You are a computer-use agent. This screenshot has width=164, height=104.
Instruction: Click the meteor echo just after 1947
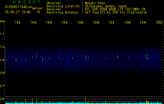click(118, 56)
